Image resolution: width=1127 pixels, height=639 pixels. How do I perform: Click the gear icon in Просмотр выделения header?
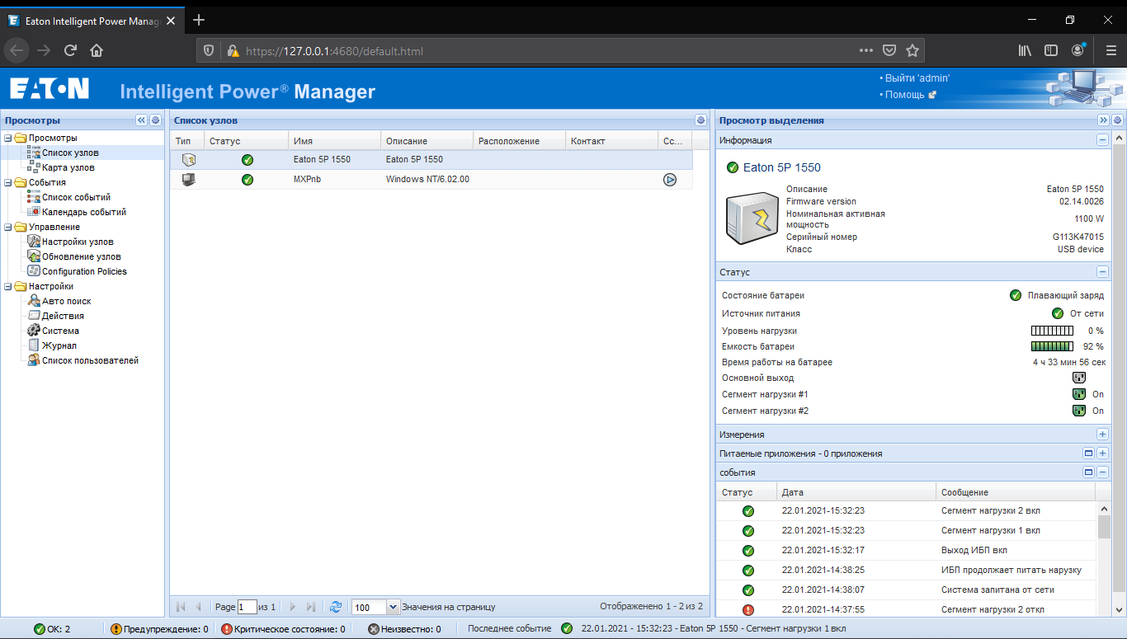[1117, 120]
